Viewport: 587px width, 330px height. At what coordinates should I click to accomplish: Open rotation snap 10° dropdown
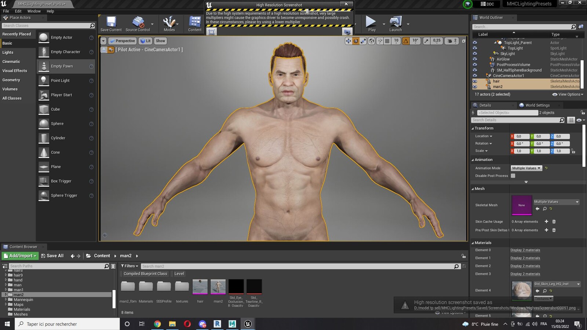click(x=415, y=41)
